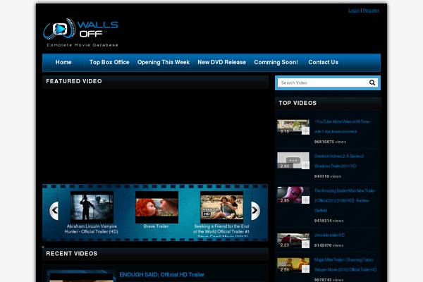The height and width of the screenshot is (282, 423).
Task: Open Contact Us page
Action: [323, 62]
